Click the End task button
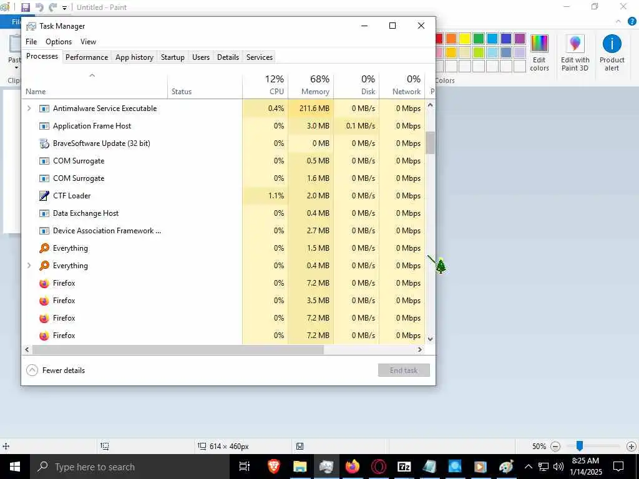This screenshot has height=479, width=639. click(404, 370)
